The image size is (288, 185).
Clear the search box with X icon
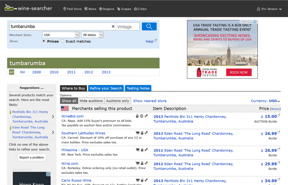(x=113, y=27)
